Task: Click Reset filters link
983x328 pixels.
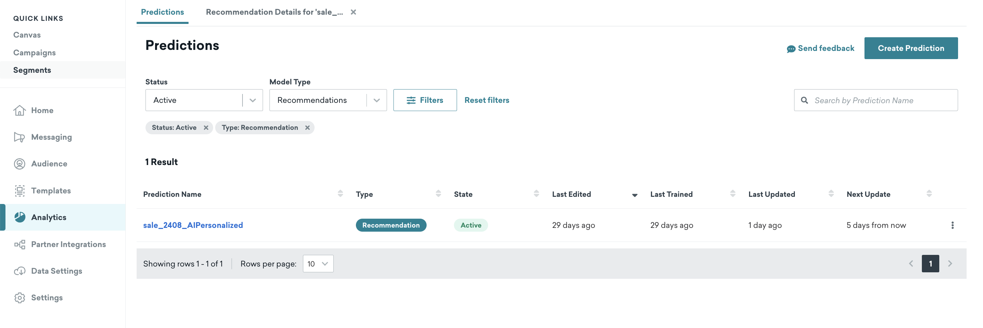Action: (x=487, y=100)
